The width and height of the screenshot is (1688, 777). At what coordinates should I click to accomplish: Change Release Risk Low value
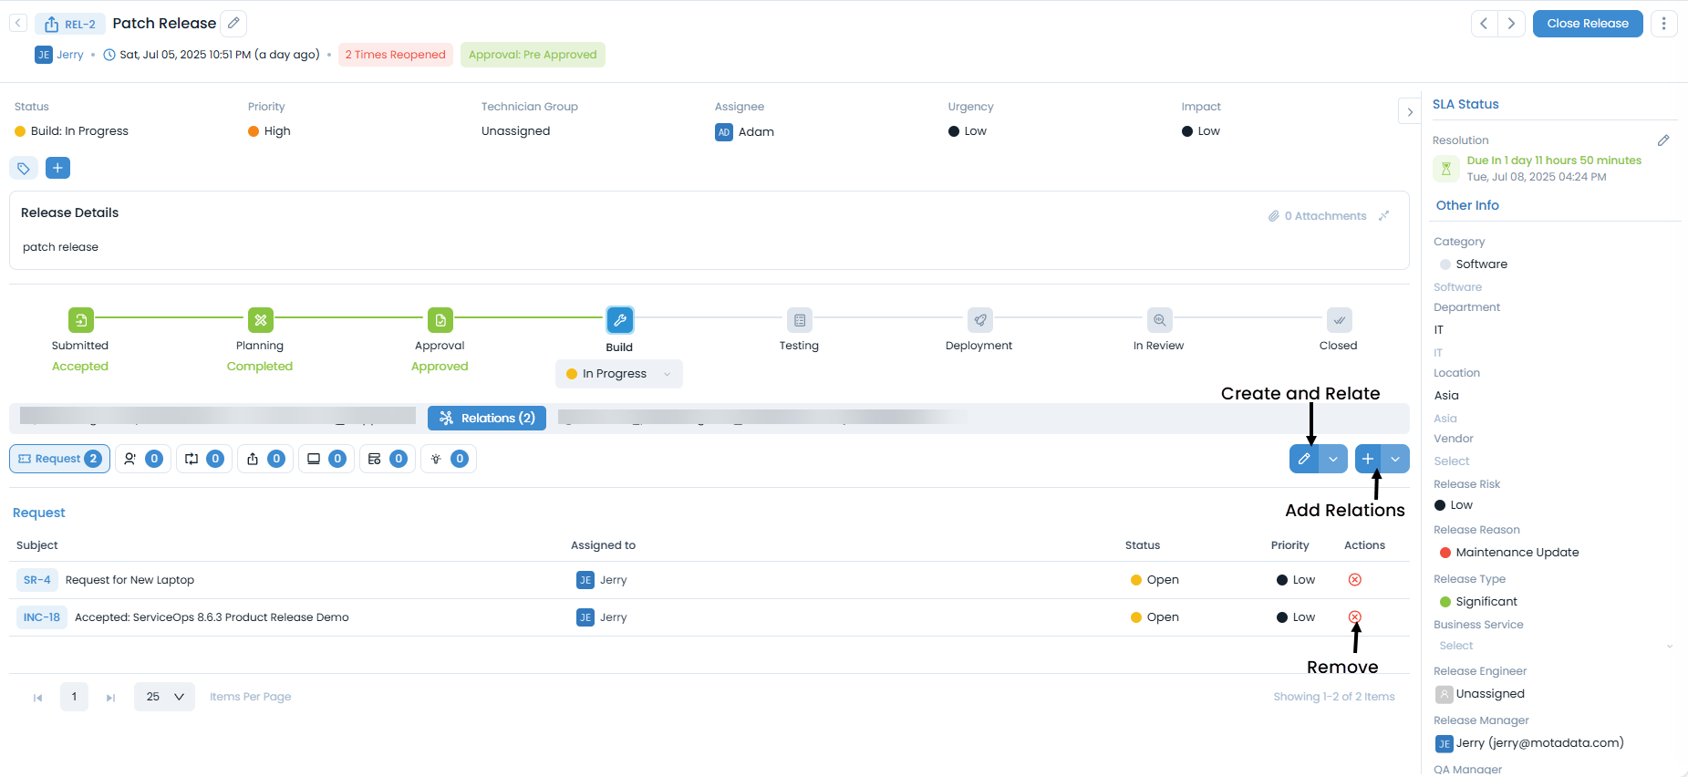point(1454,505)
